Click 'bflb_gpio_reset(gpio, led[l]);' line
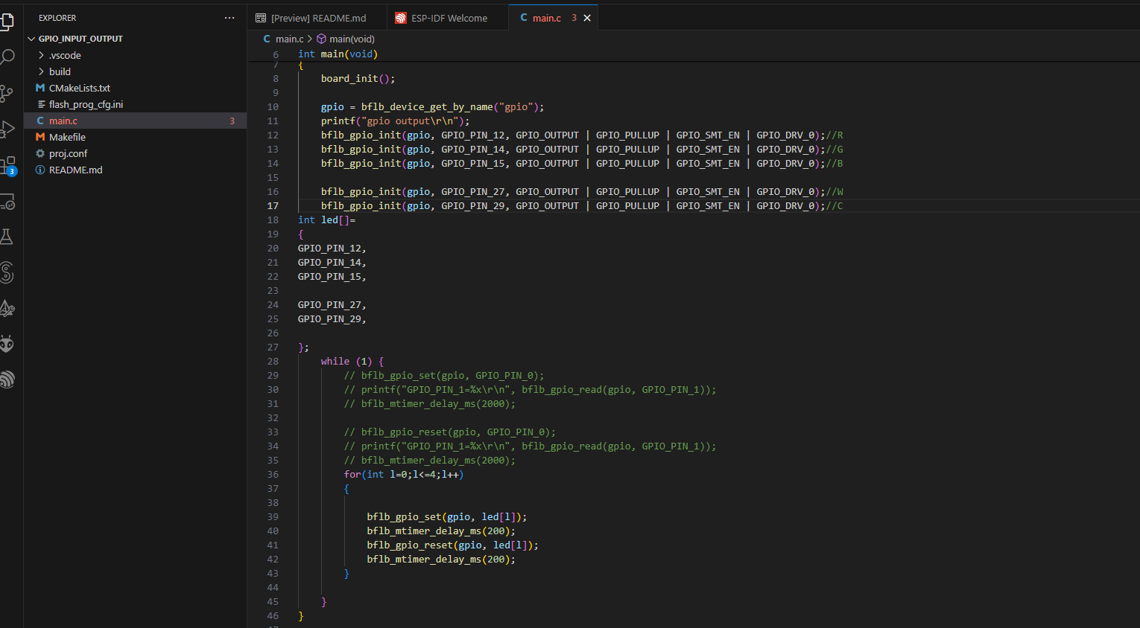 coord(452,545)
